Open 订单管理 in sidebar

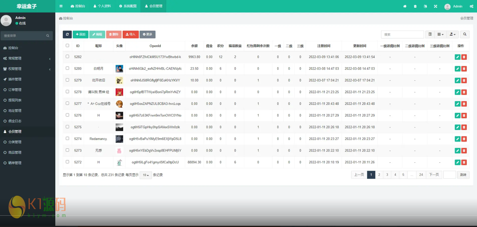[x=28, y=90]
